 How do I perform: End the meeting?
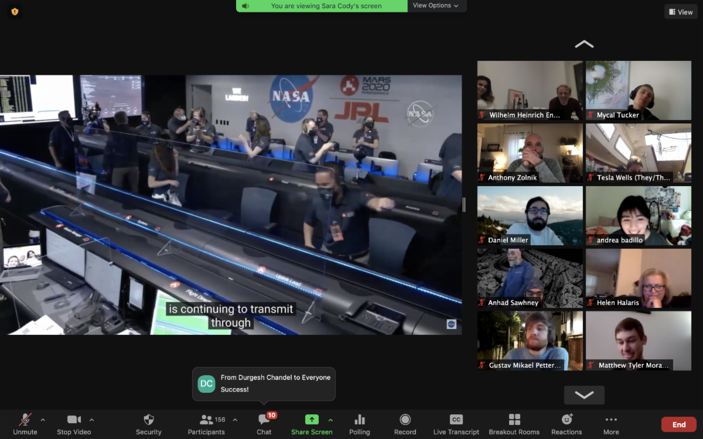coord(678,424)
